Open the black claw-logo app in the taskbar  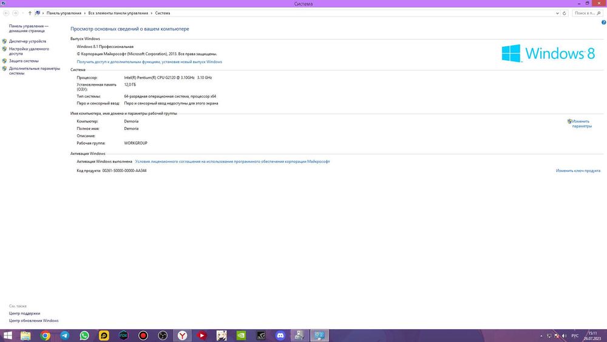[261, 335]
